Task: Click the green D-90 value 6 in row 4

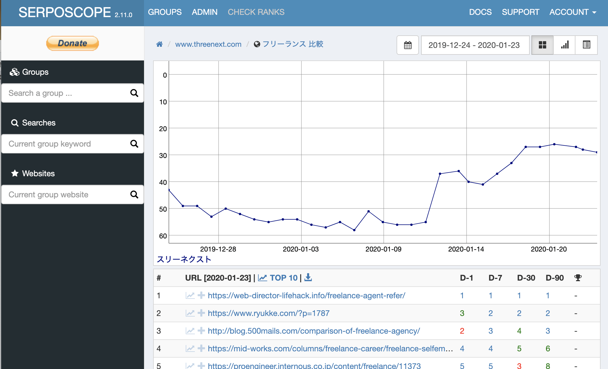Action: coord(548,348)
